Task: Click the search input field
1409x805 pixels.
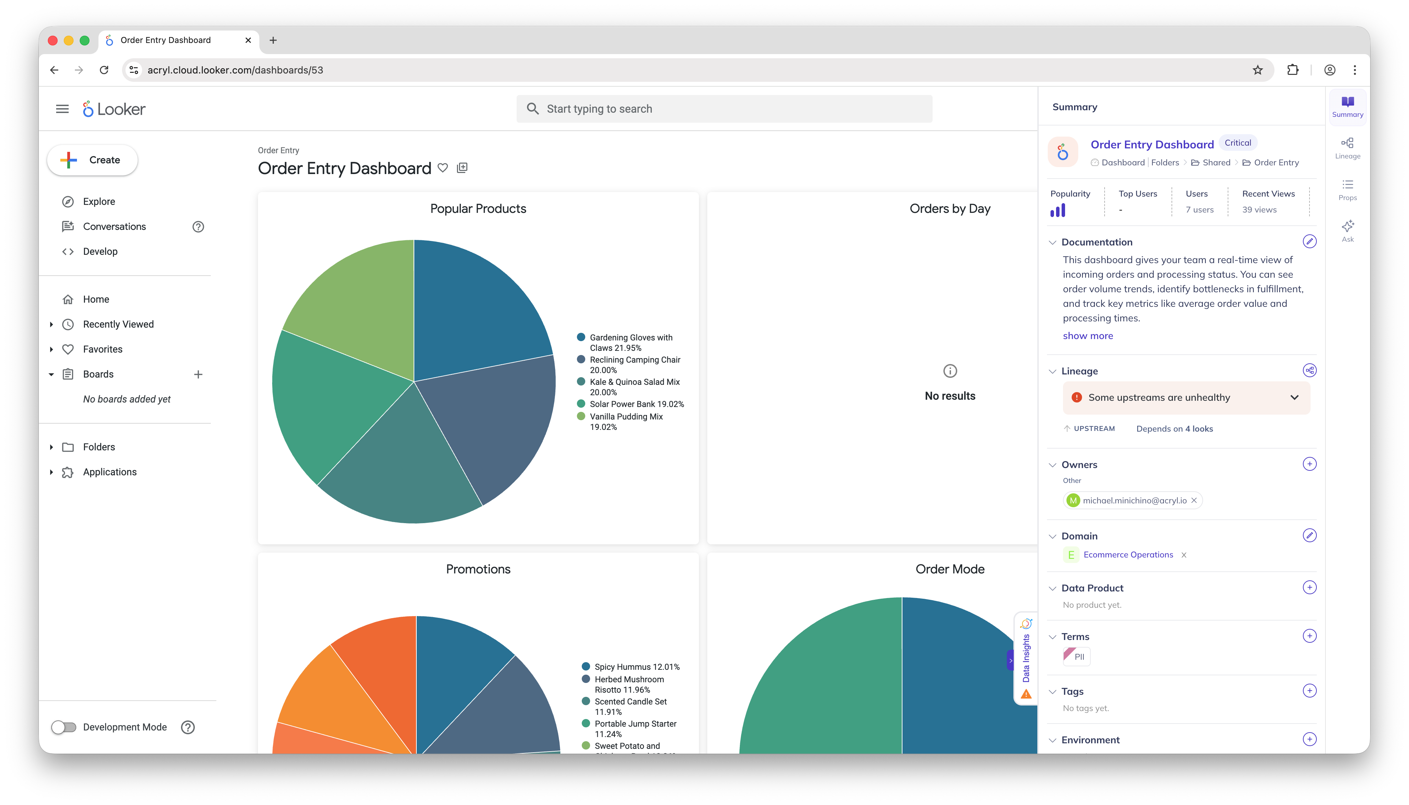Action: pos(724,109)
